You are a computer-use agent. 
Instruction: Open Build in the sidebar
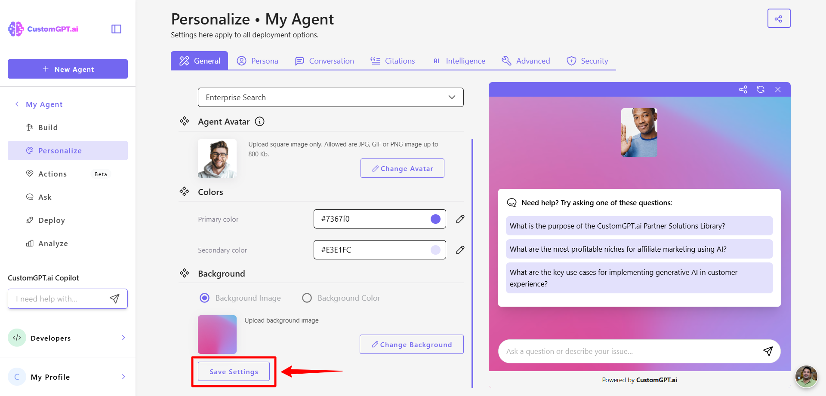pos(68,127)
